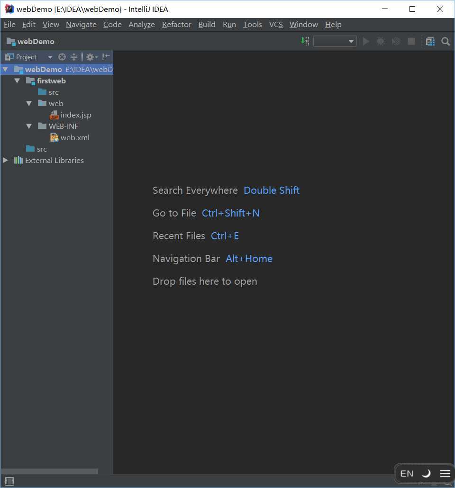Open the input method menu icon

coord(445,473)
